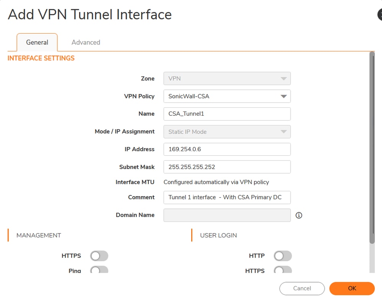Image resolution: width=382 pixels, height=302 pixels.
Task: Click into the Comment text field
Action: coord(227,197)
